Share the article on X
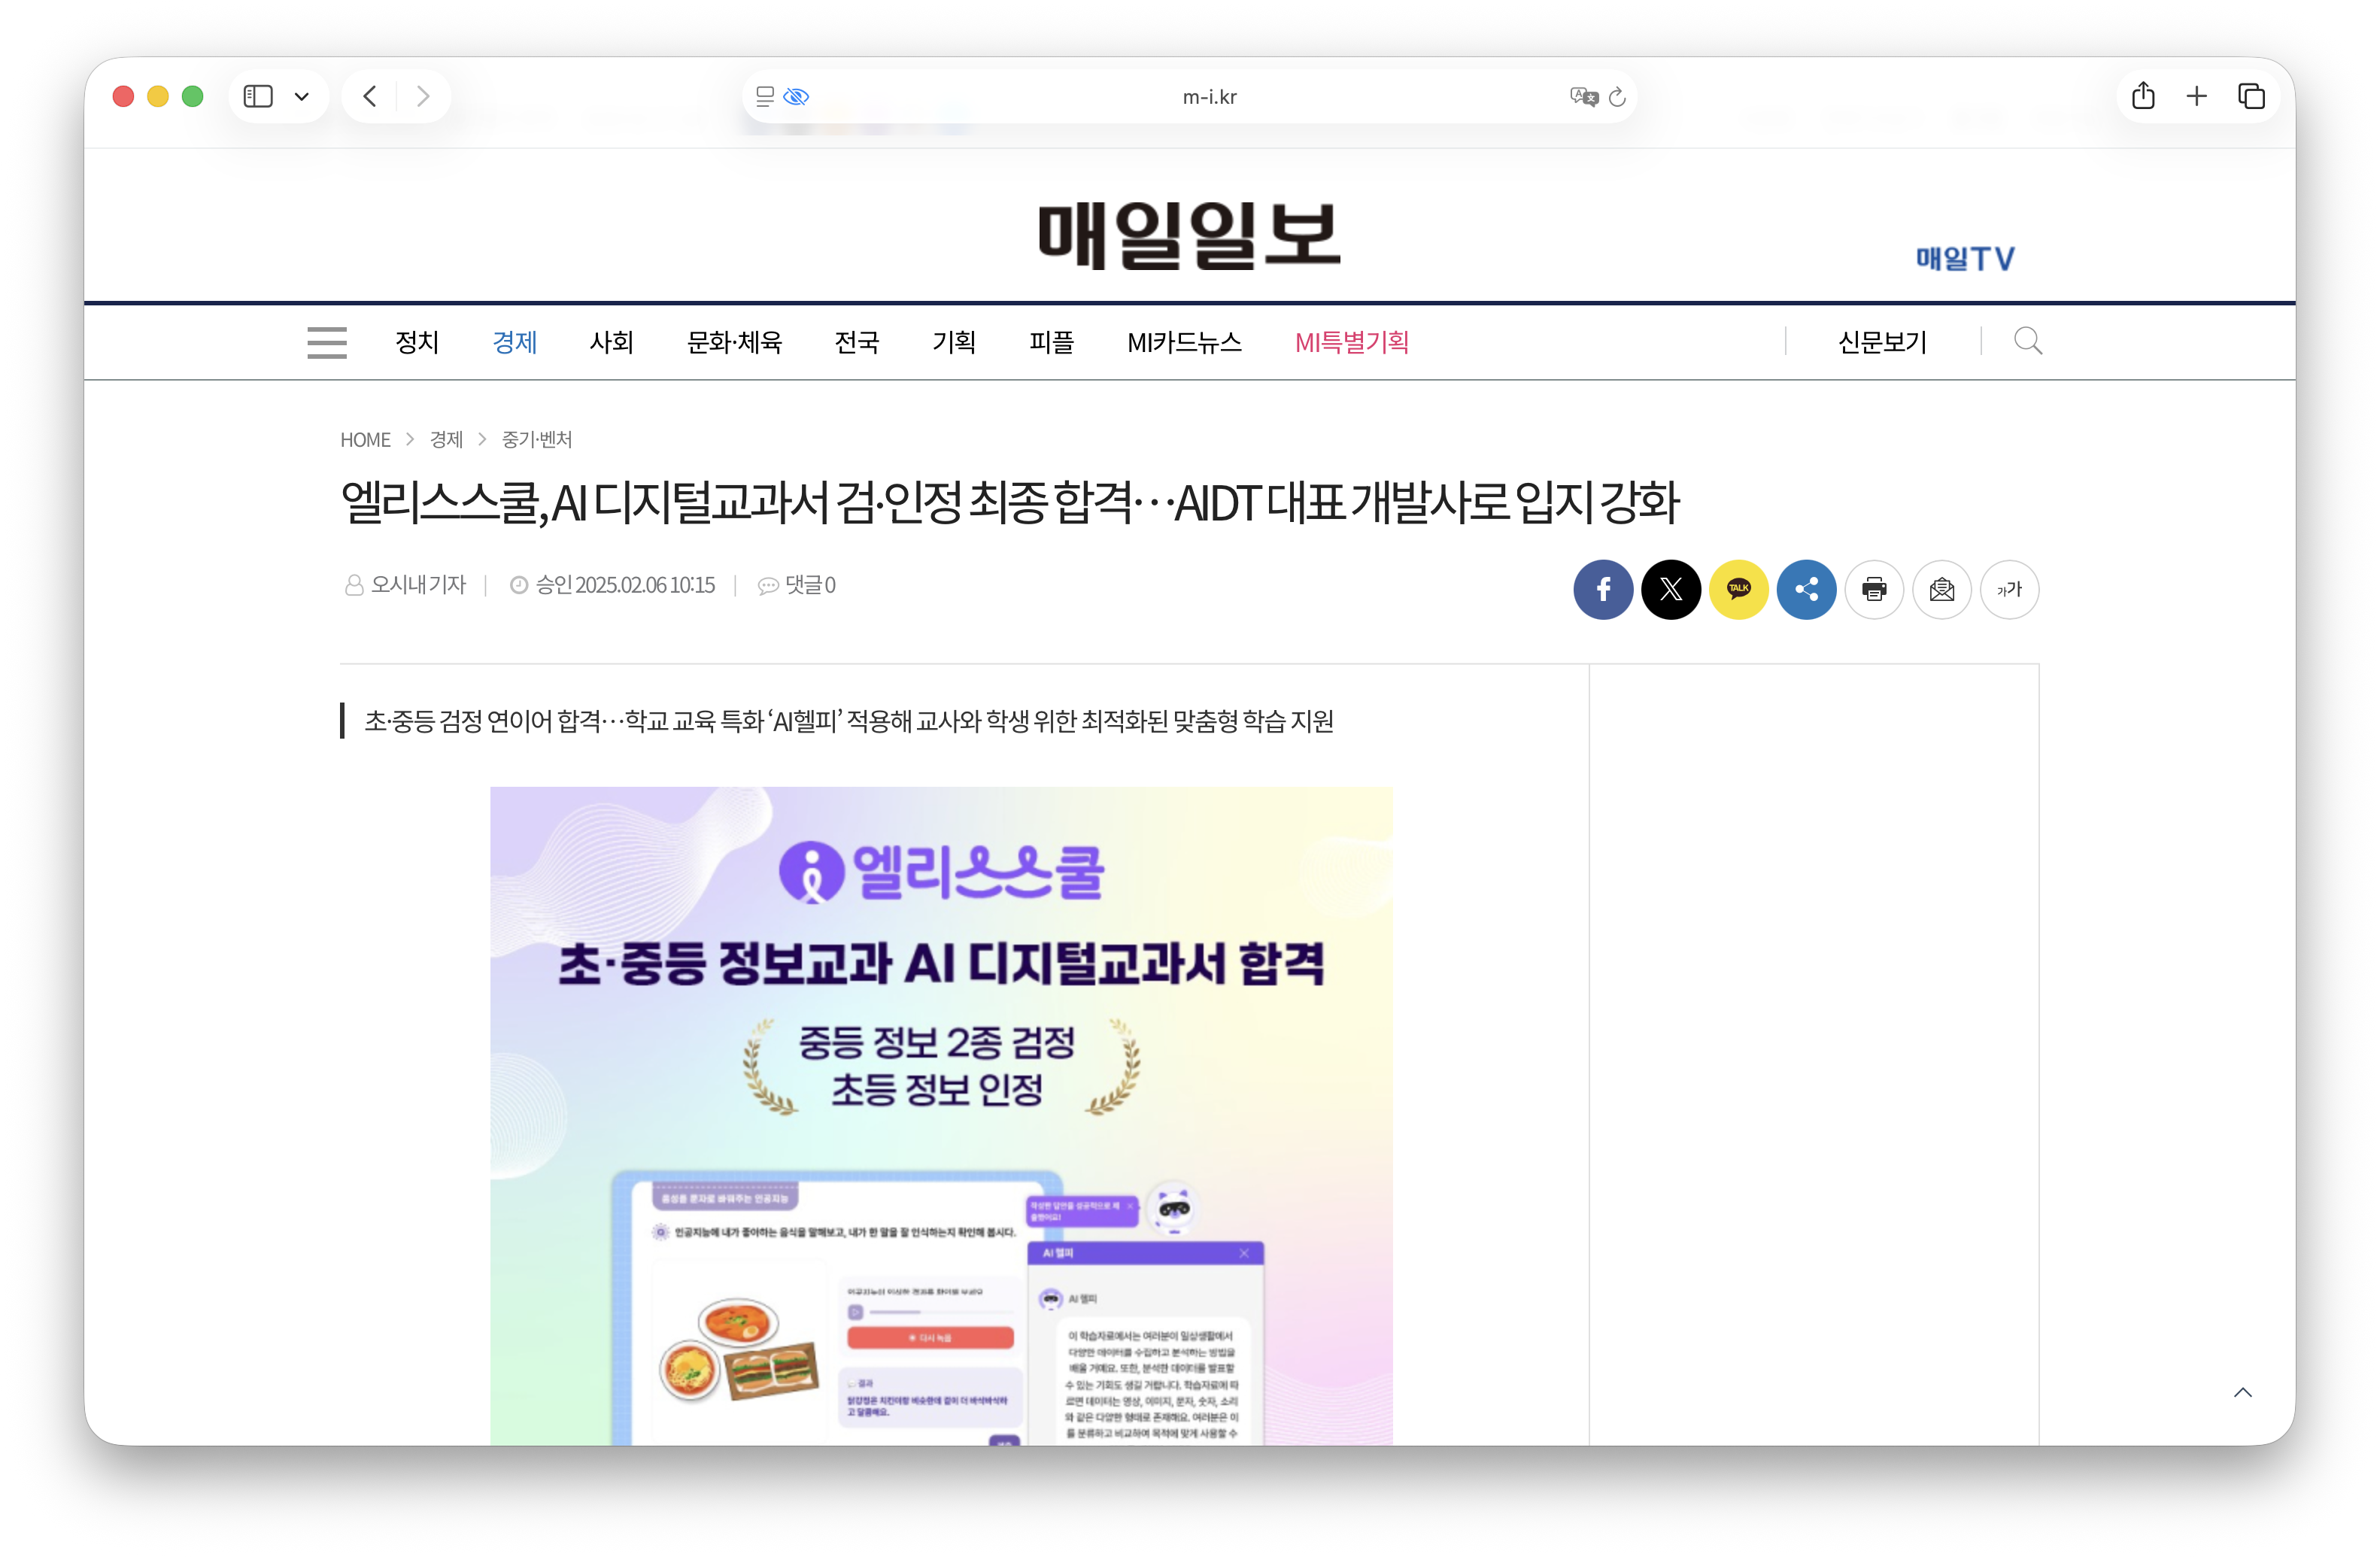The width and height of the screenshot is (2380, 1557). [1671, 589]
